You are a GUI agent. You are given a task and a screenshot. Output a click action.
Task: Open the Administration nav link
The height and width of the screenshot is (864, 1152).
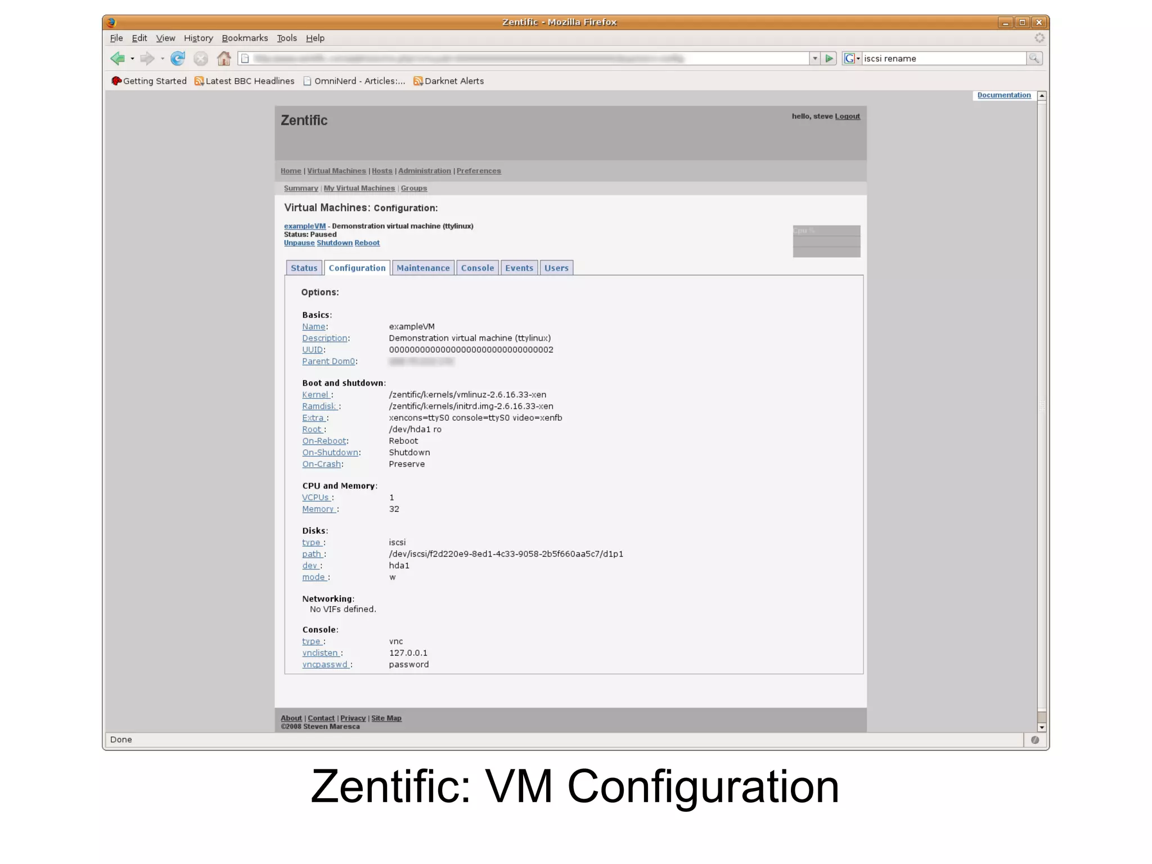tap(425, 171)
